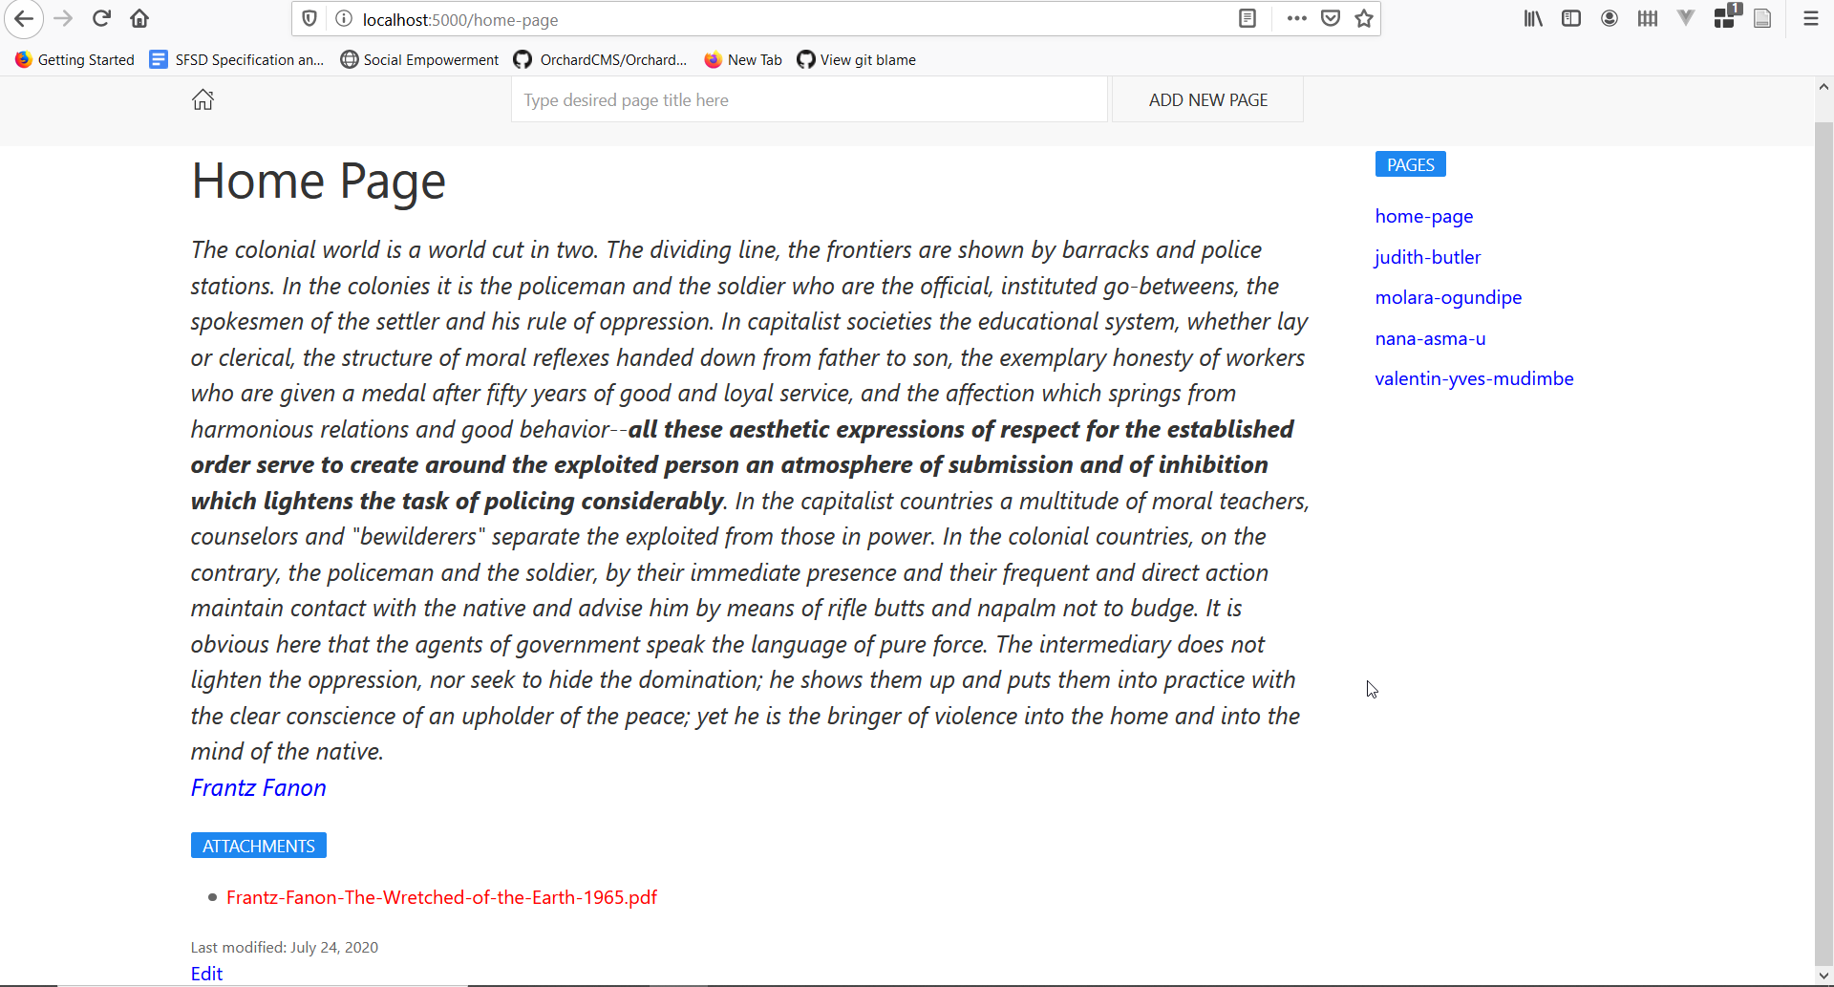Open nana-asma-u page link
The image size is (1834, 987).
coord(1430,338)
